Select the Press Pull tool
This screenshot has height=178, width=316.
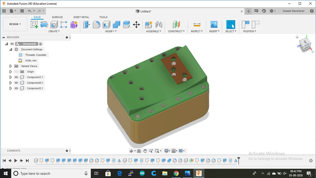[86, 25]
